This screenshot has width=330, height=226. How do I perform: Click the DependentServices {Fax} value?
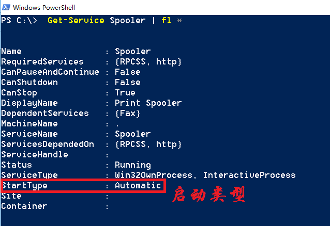tap(127, 114)
